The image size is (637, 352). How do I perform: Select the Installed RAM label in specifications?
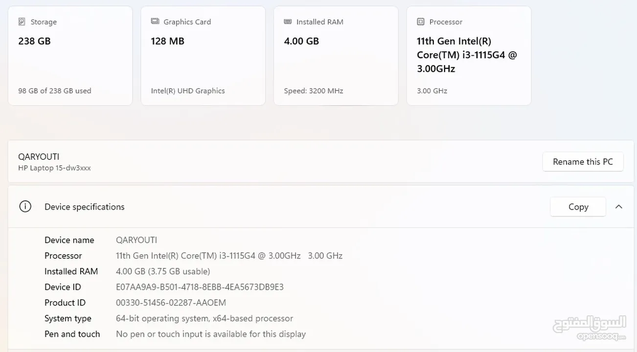pos(71,271)
